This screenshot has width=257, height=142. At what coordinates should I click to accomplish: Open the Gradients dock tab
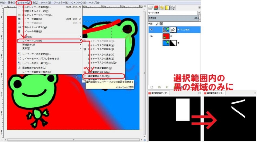pyautogui.click(x=167, y=7)
